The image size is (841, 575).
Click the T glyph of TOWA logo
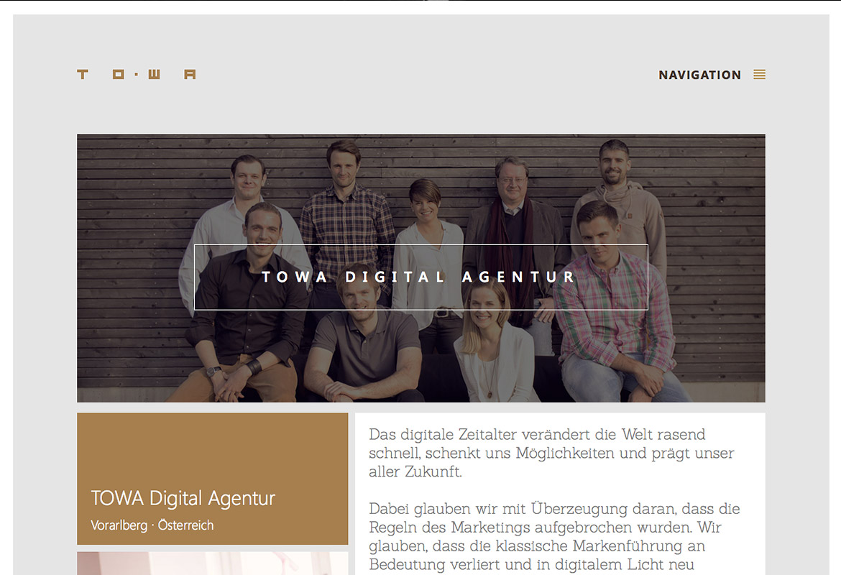point(83,74)
